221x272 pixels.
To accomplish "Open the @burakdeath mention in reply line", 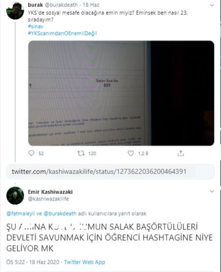I will click(x=60, y=213).
